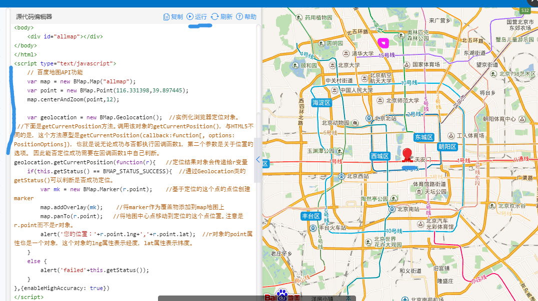Click the 中国人民大学 icon

334,90
